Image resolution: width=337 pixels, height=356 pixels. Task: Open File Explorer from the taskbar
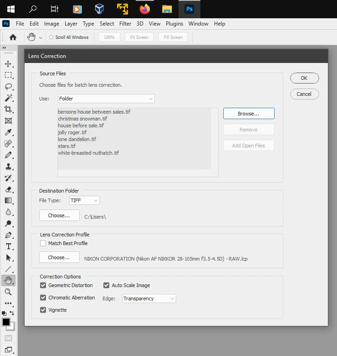click(x=167, y=9)
